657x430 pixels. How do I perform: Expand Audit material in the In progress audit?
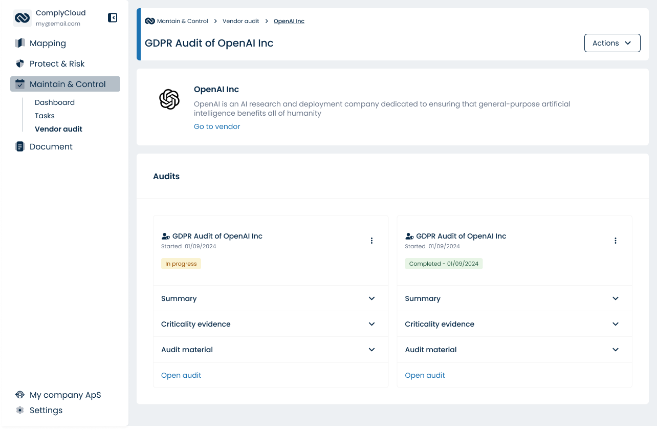pyautogui.click(x=271, y=350)
